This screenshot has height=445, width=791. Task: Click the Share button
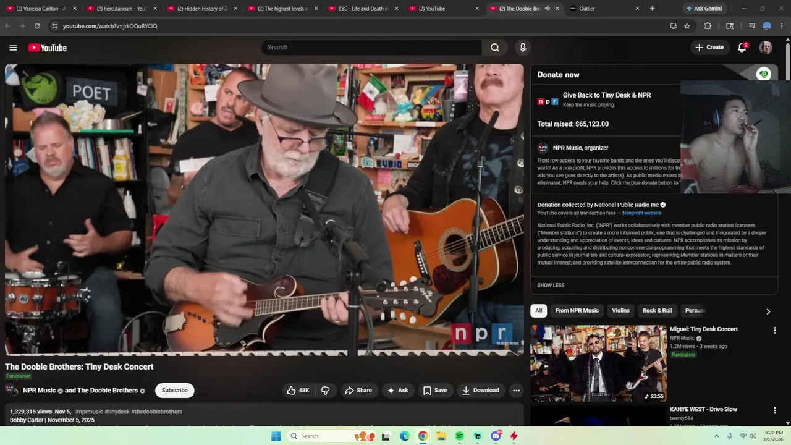[358, 390]
